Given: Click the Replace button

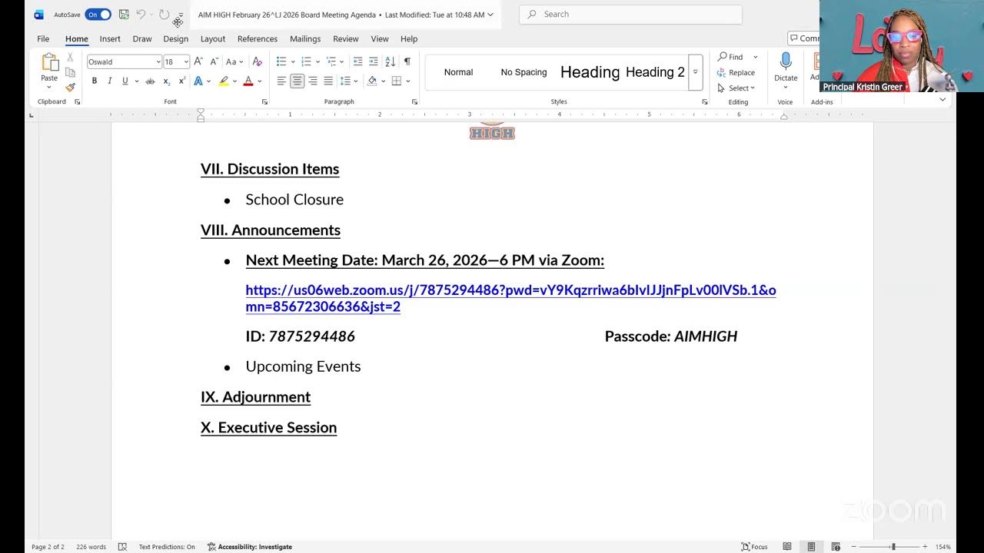Looking at the screenshot, I should point(736,72).
